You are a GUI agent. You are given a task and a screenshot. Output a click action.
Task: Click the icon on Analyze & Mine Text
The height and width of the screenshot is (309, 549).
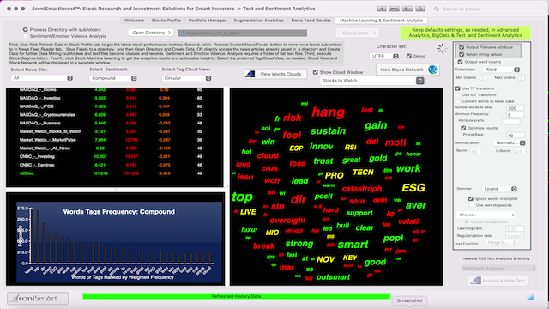475,281
